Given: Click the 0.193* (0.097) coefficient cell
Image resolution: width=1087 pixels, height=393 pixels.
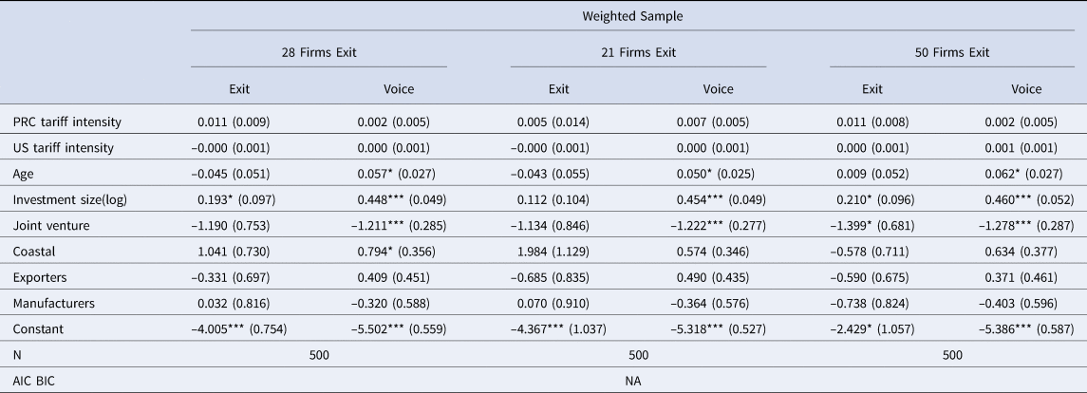Looking at the screenshot, I should click(x=238, y=200).
